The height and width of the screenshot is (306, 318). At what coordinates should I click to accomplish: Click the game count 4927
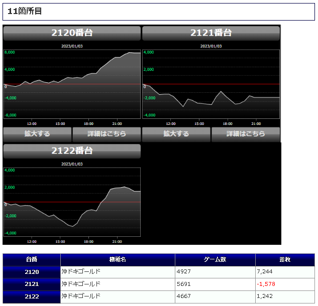click(183, 271)
